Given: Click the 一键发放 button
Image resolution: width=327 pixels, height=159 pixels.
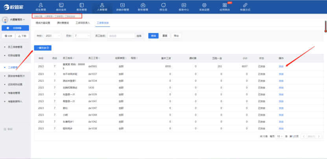Looking at the screenshot, I should [x=43, y=48].
